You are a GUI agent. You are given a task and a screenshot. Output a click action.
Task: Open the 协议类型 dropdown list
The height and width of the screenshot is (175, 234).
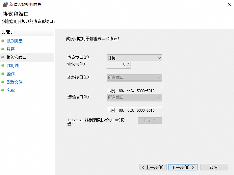click(134, 58)
